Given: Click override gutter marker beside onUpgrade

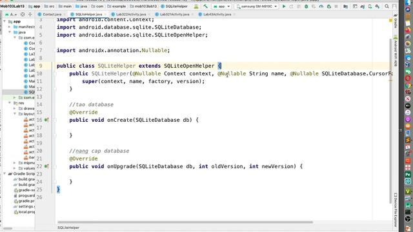Looking at the screenshot, I should [x=46, y=166].
